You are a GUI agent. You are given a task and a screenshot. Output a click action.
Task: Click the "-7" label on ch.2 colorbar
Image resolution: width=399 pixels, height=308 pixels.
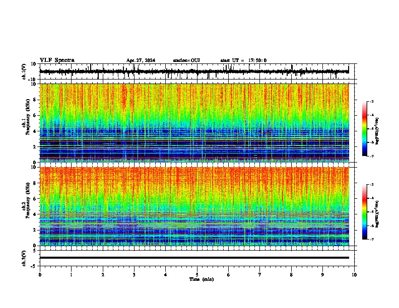coord(371,239)
